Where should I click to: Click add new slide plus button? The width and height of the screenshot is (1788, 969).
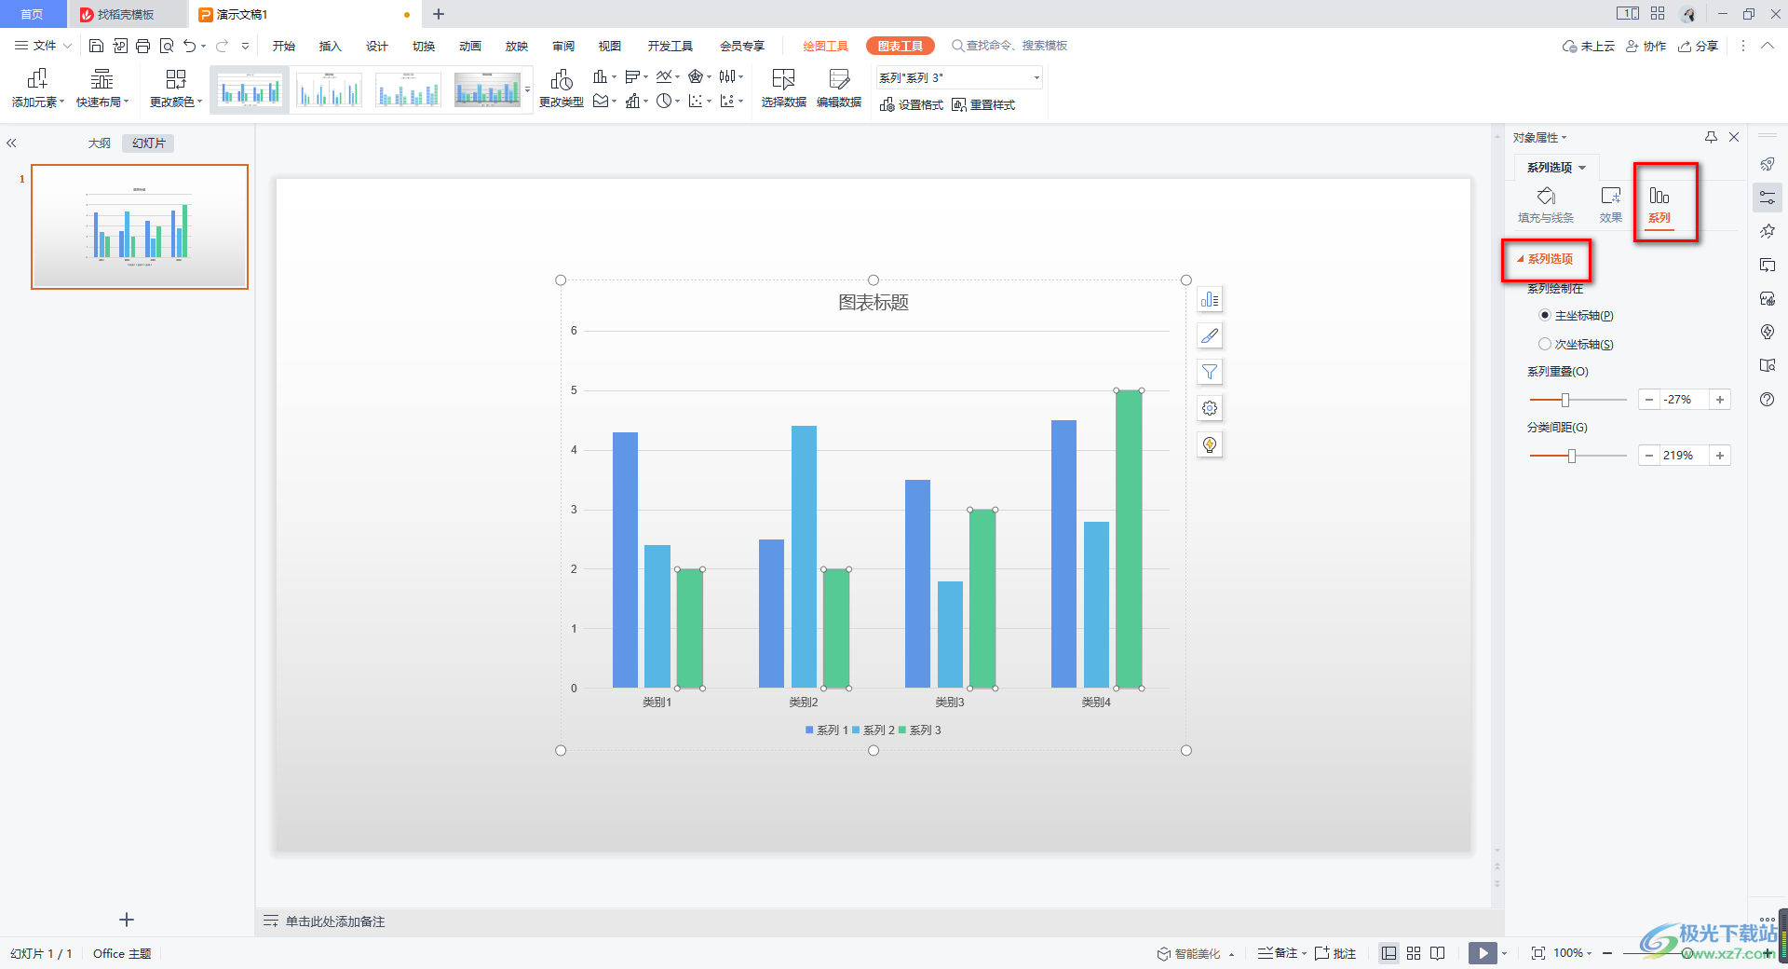tap(127, 920)
